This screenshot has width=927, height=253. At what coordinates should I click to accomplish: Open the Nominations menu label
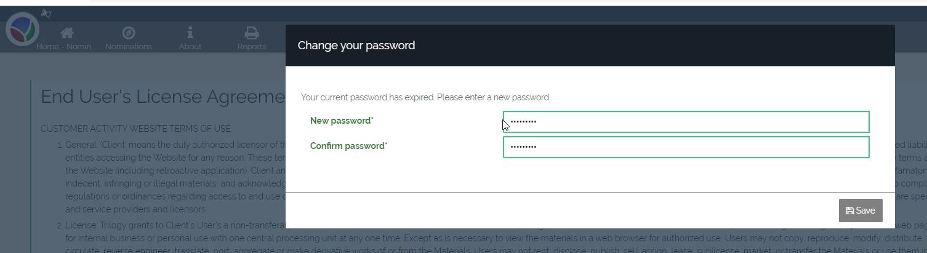pos(129,47)
